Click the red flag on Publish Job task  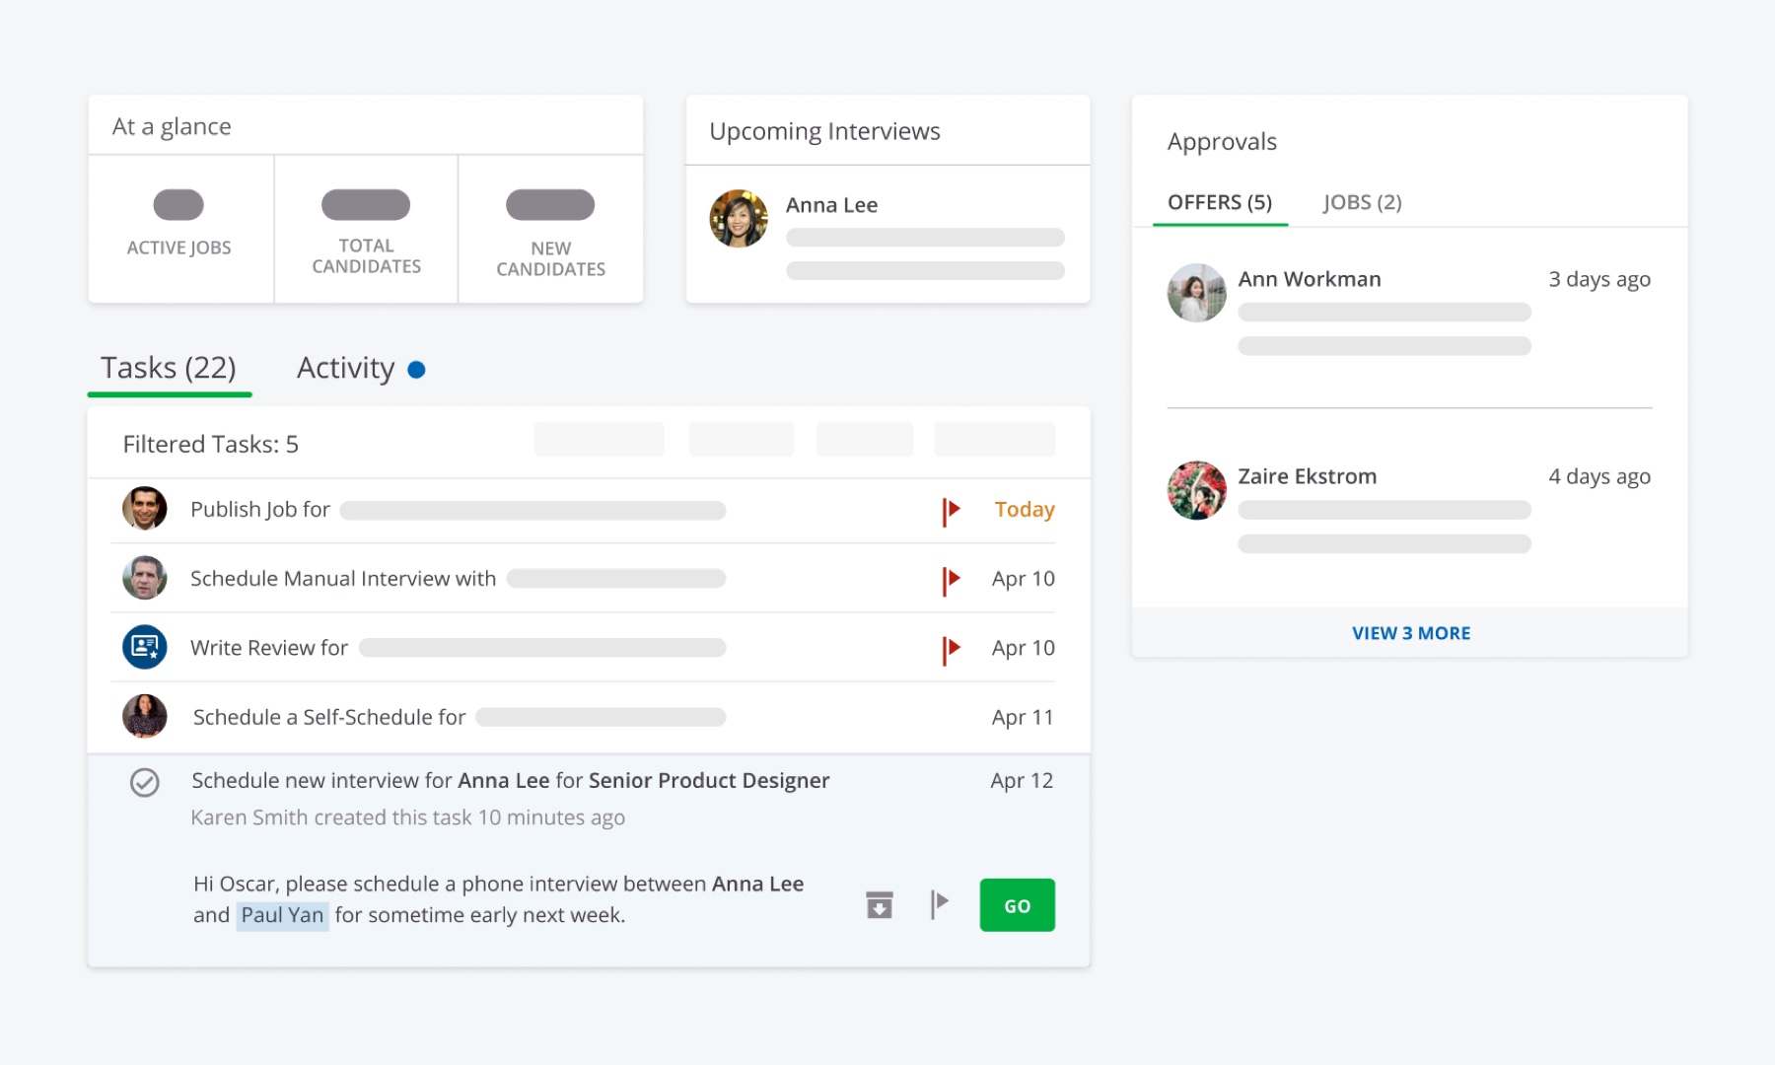(951, 511)
